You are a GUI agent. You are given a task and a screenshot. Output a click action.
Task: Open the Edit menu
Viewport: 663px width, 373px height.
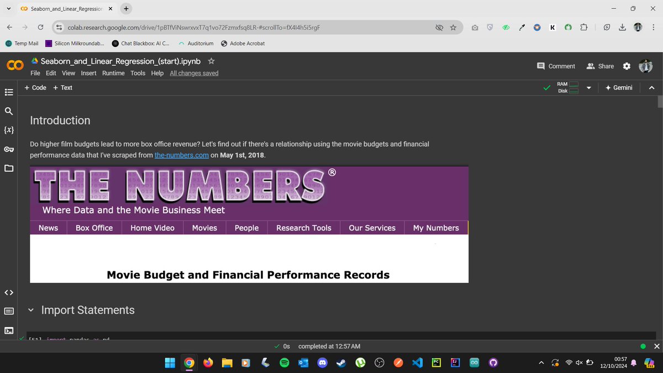tap(51, 73)
